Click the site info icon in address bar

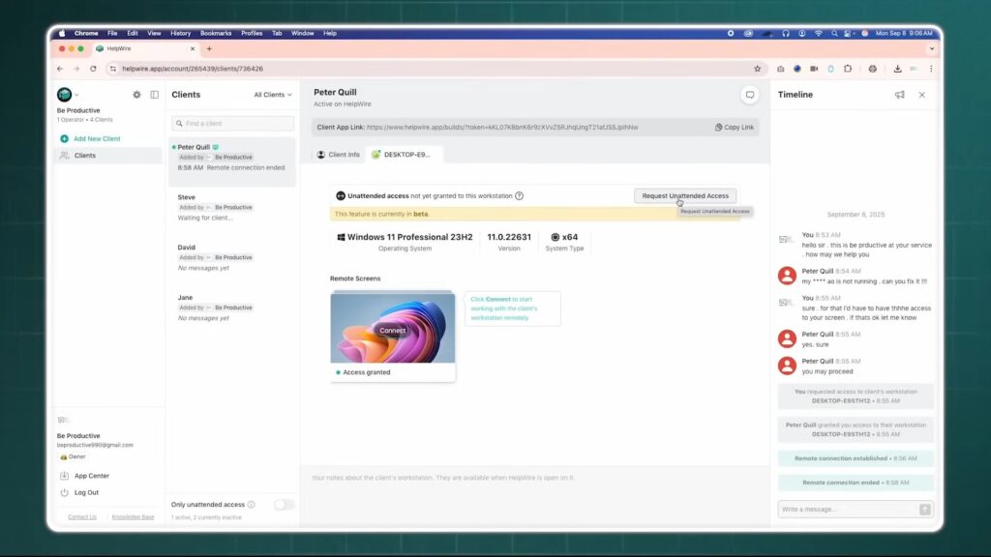tap(113, 69)
